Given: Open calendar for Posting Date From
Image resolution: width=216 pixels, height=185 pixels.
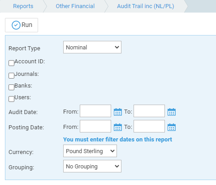Looking at the screenshot, I should click(118, 127).
